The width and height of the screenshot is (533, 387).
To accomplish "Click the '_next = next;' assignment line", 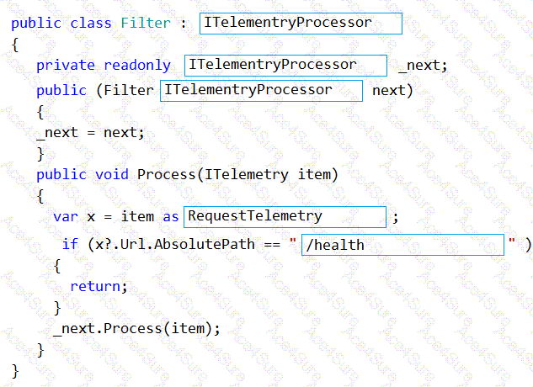I will [x=90, y=132].
